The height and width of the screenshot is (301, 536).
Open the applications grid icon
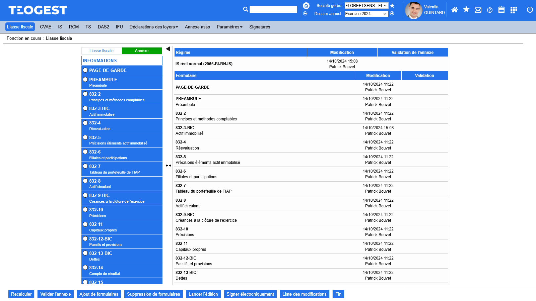514,10
